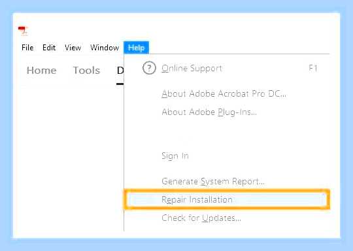This screenshot has width=353, height=251.
Task: Switch to the Tools tab
Action: [x=86, y=71]
